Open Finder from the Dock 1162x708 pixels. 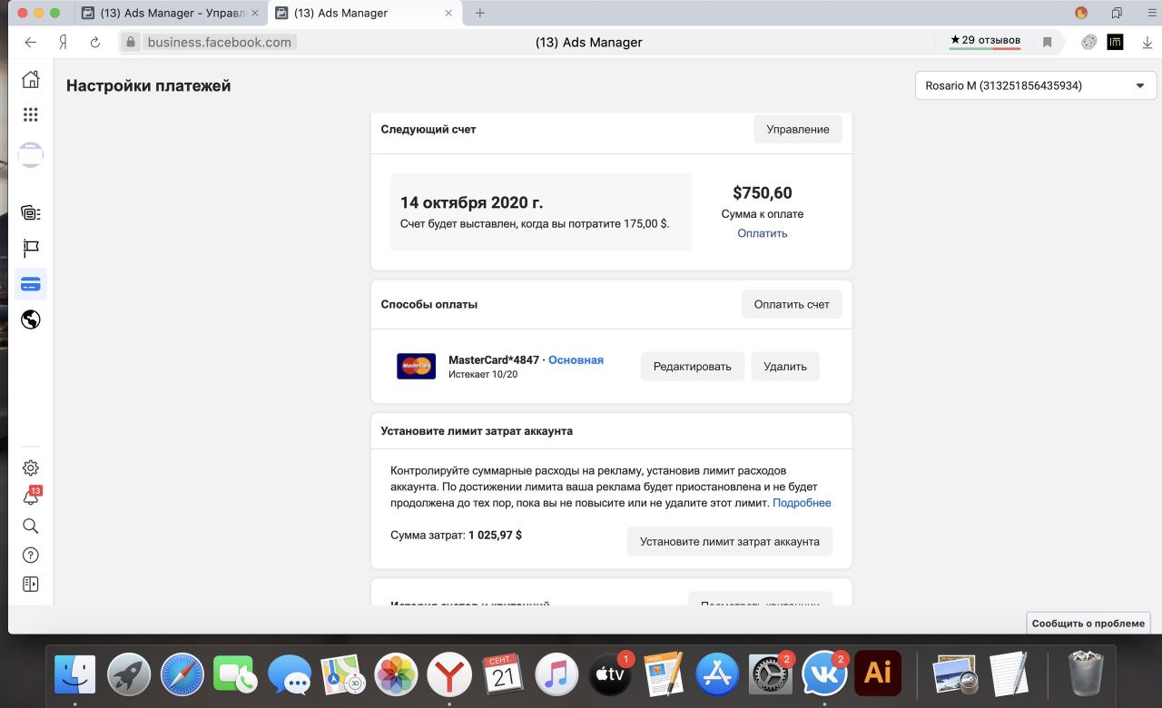(x=75, y=674)
